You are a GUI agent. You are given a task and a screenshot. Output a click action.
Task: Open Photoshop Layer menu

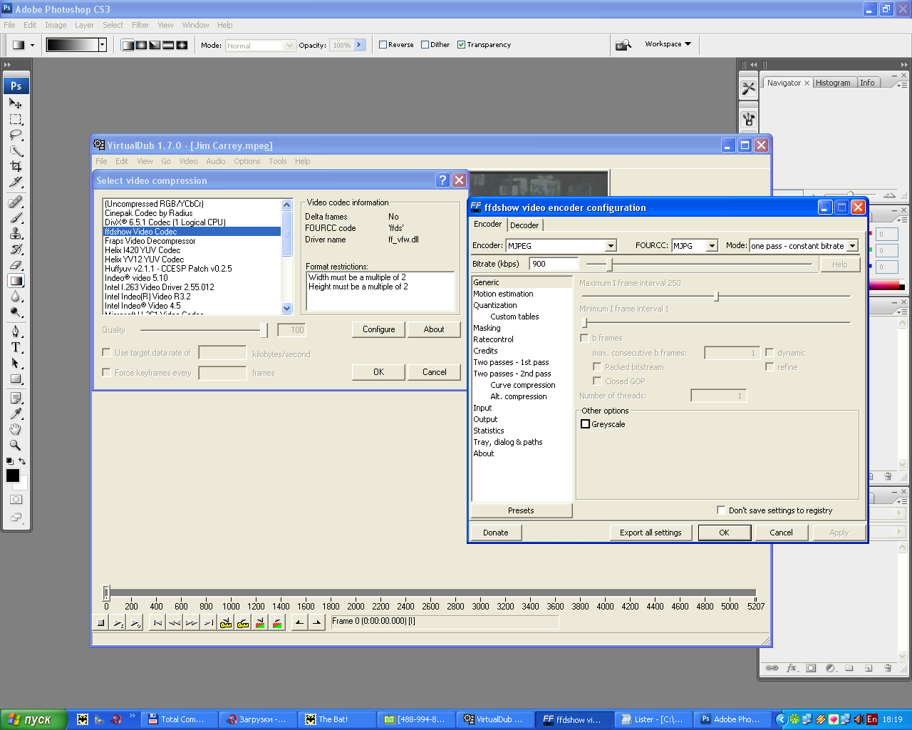[84, 25]
